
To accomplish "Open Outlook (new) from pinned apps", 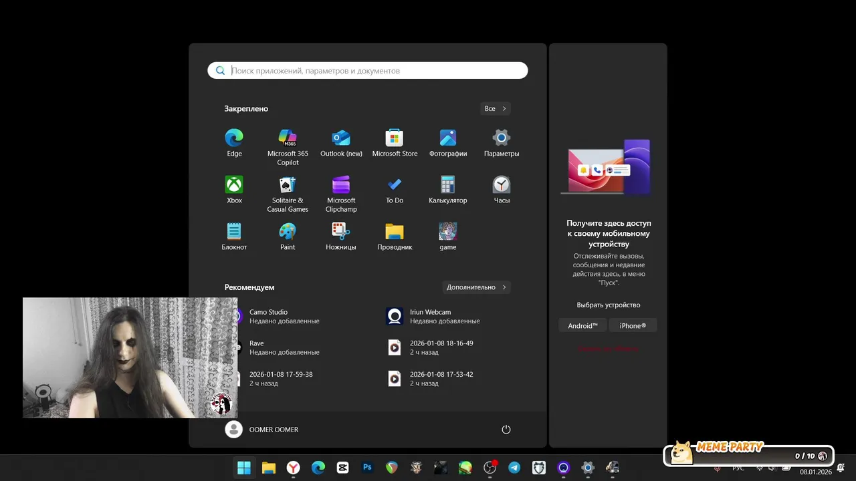I will [341, 144].
